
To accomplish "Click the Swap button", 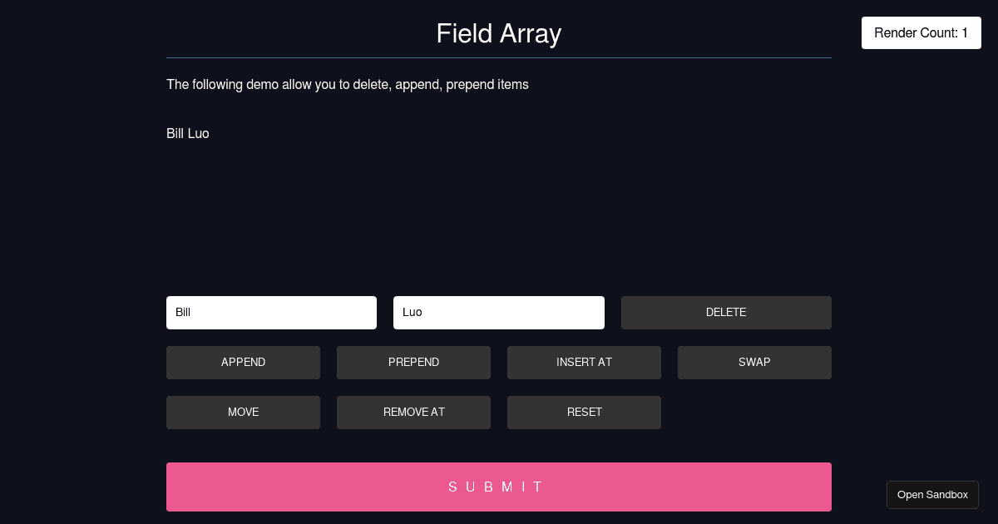I will (754, 363).
